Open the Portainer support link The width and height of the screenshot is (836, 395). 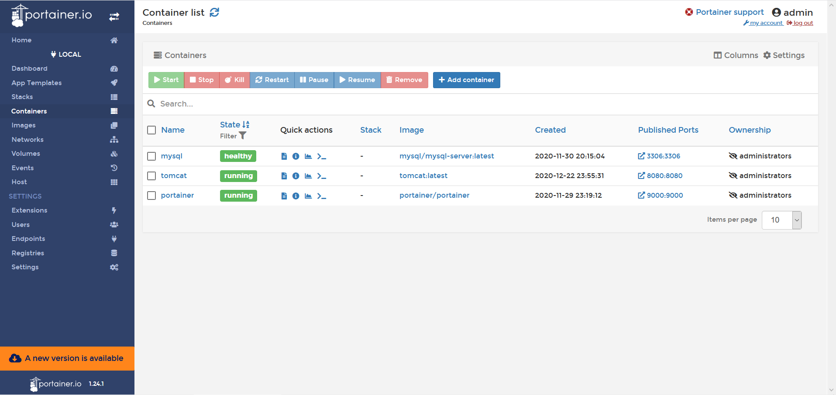724,12
